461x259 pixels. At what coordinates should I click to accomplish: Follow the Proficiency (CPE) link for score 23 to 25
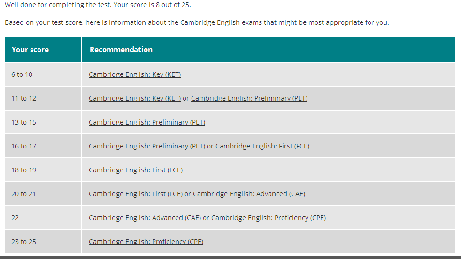(146, 242)
